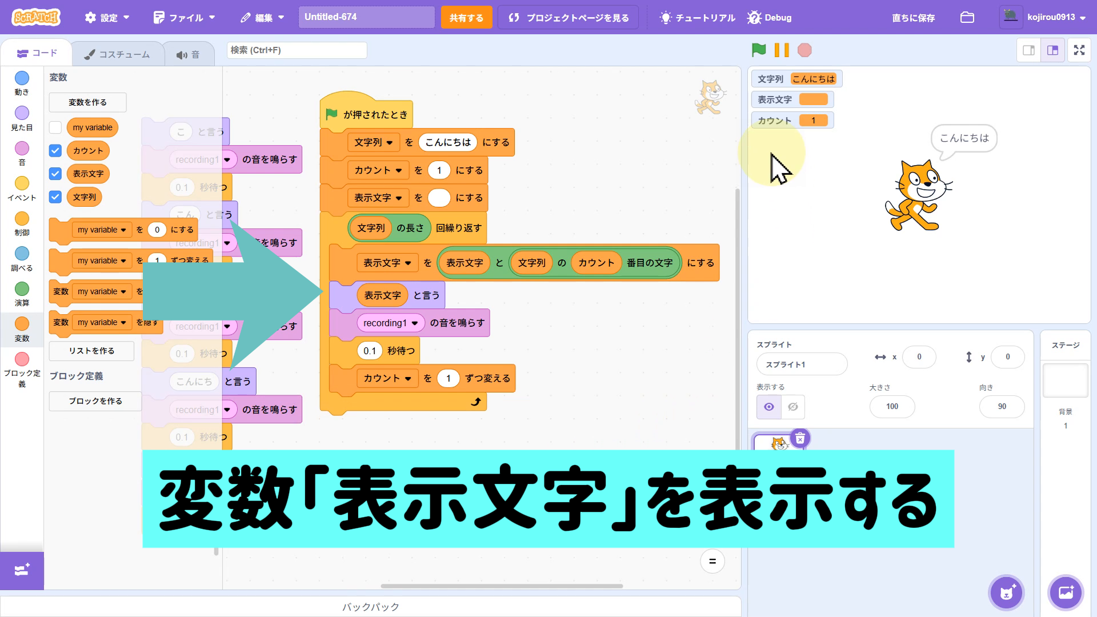Click the green flag to run

click(759, 50)
